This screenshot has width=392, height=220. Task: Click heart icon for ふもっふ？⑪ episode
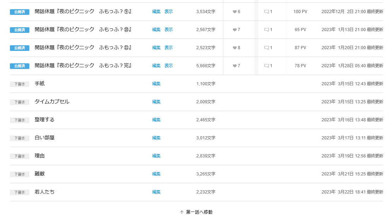tap(235, 48)
